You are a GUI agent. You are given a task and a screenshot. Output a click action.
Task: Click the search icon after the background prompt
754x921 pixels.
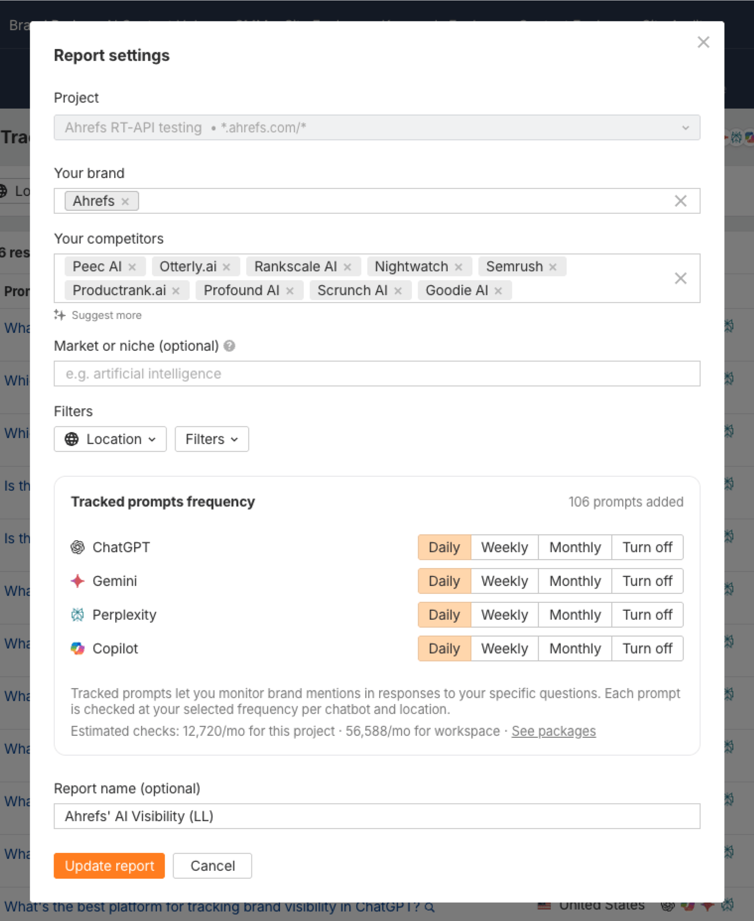click(430, 908)
